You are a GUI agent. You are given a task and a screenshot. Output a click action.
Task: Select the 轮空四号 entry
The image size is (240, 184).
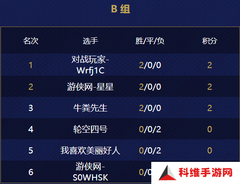[90, 129]
